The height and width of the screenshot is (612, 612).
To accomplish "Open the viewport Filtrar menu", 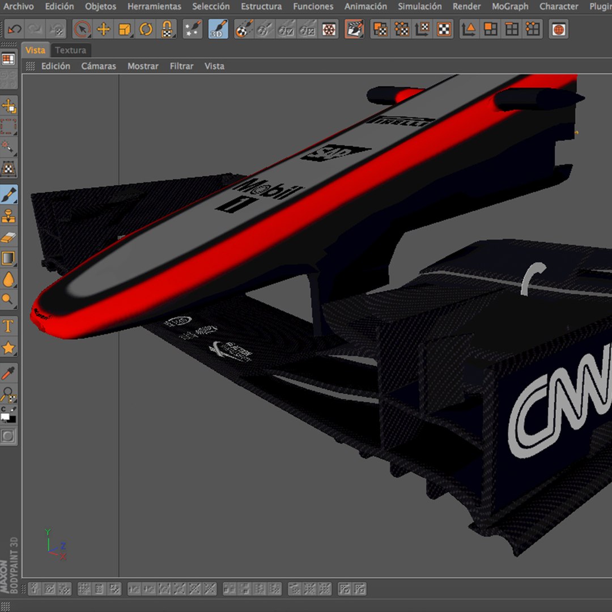I will coord(181,66).
